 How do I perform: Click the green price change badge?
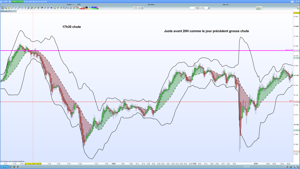[17, 2]
